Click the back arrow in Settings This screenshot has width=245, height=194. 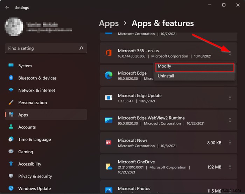point(7,7)
